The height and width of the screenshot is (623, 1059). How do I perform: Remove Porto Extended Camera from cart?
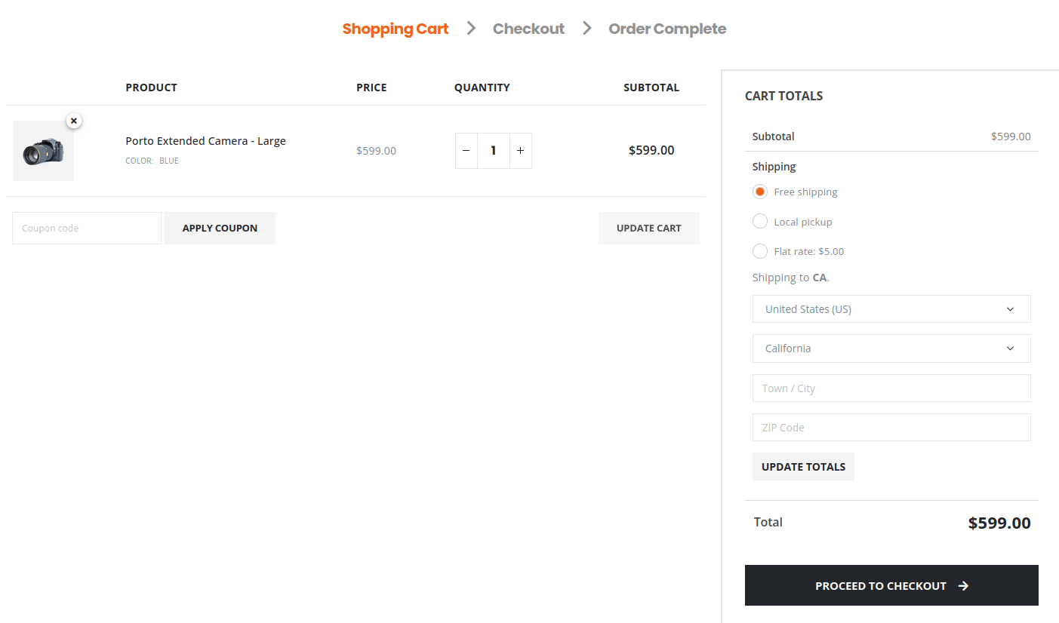73,121
